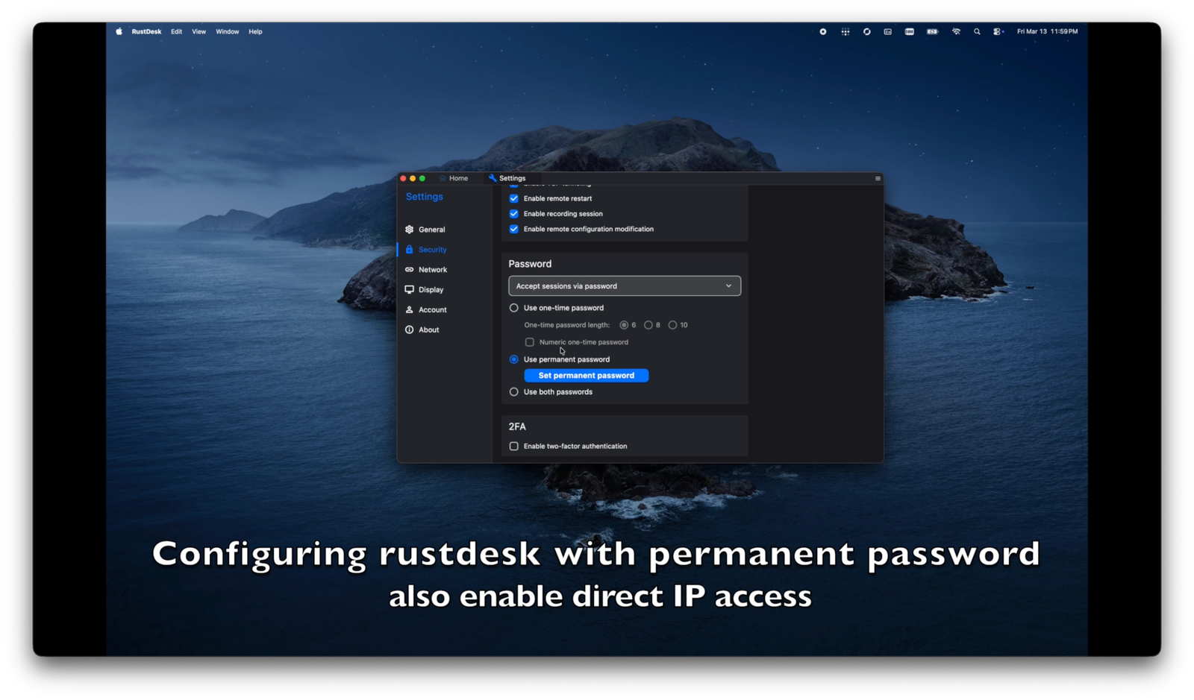Viewport: 1194px width, 700px height.
Task: Click Set permanent password
Action: (x=586, y=375)
